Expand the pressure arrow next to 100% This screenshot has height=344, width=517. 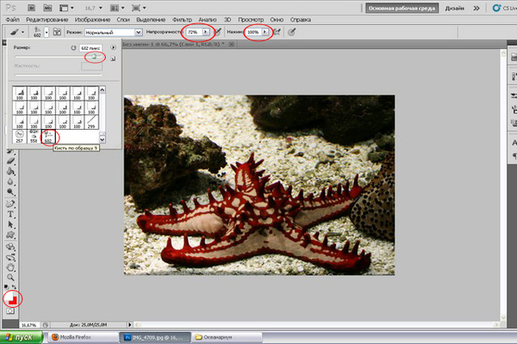click(266, 32)
